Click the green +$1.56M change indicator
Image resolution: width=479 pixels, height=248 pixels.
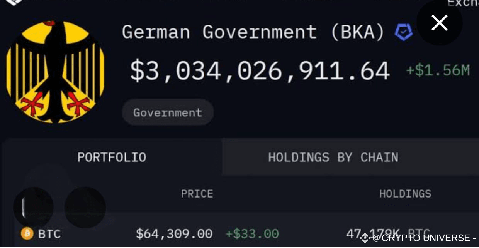pyautogui.click(x=438, y=70)
